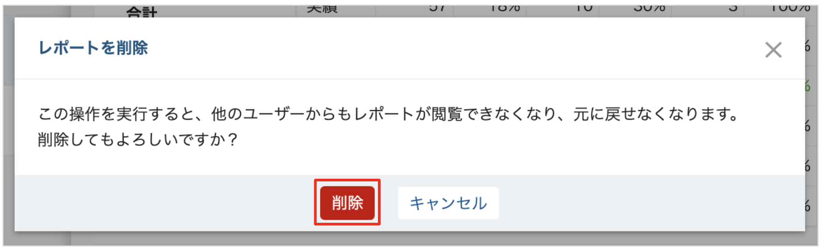
Task: Click the green percentage peeking beside dialog
Action: (x=808, y=86)
